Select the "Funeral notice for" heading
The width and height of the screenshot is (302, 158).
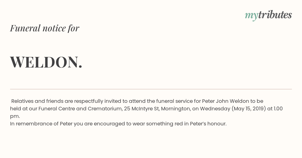point(45,28)
